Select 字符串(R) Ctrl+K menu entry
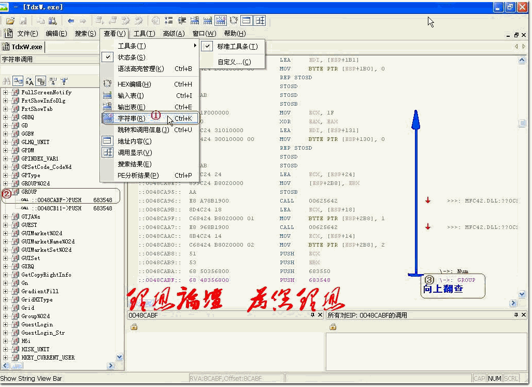Screen dimensions: 532x387 click(x=150, y=118)
